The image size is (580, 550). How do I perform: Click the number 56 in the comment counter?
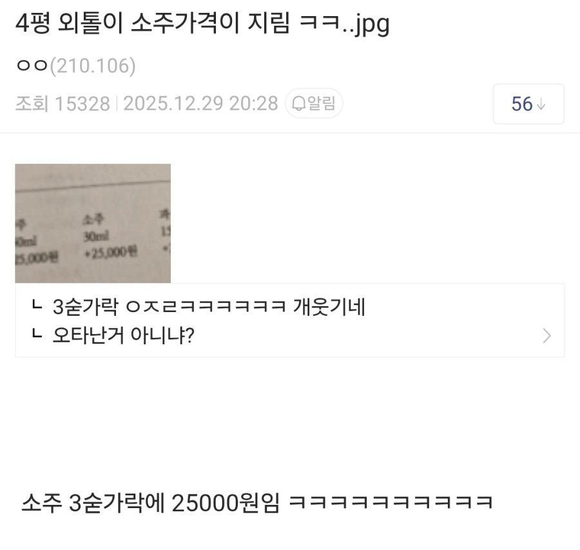[522, 104]
